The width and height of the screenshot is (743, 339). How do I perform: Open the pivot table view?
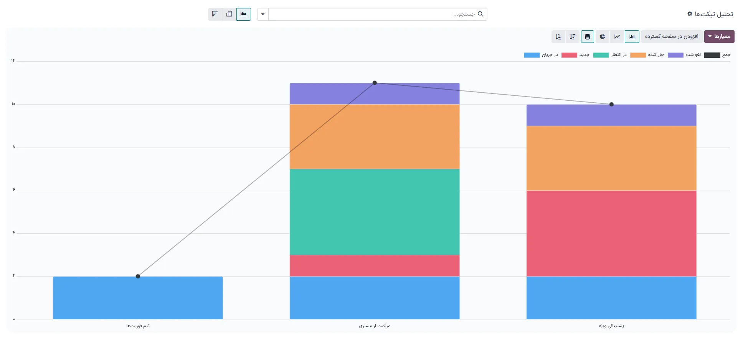(x=229, y=14)
